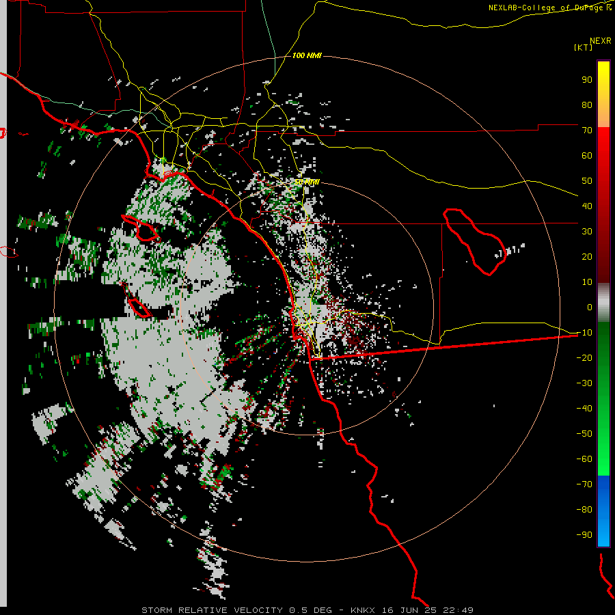The height and width of the screenshot is (615, 615).
Task: Pick the bright red segment of color bar
Action: point(603,204)
